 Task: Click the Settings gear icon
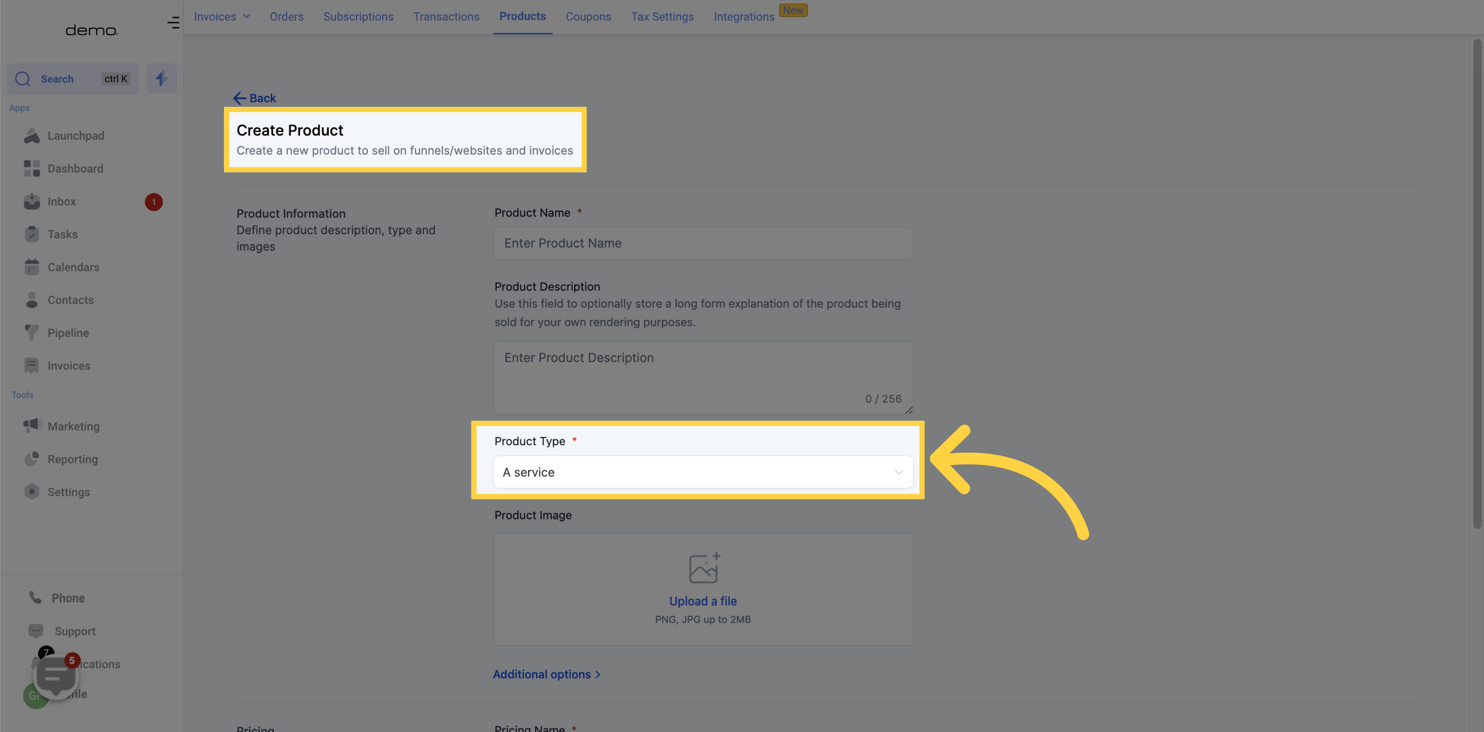32,492
